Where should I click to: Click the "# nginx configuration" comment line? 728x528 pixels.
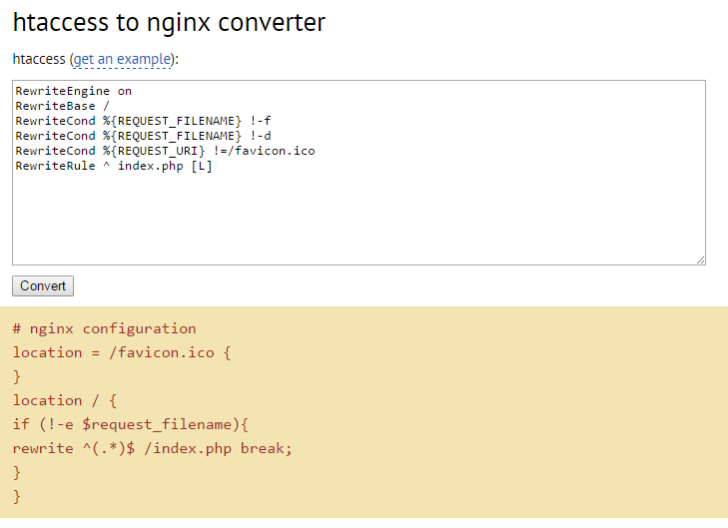pyautogui.click(x=105, y=328)
